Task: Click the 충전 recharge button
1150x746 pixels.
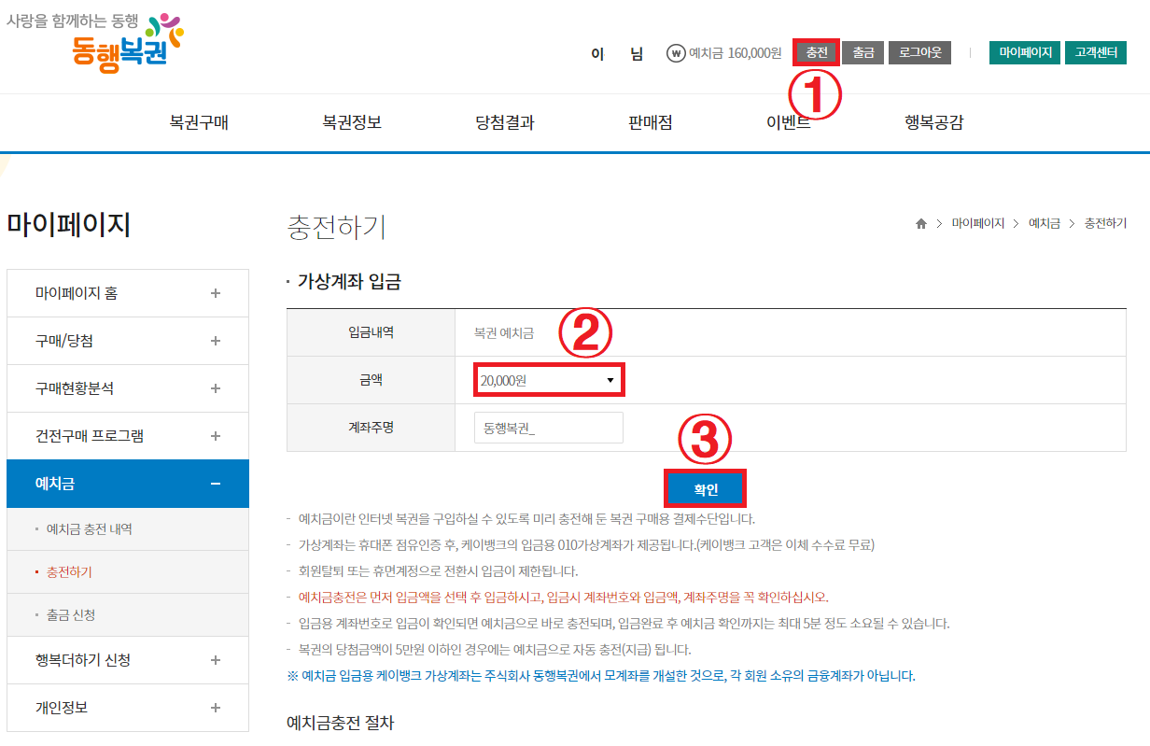Action: (813, 52)
